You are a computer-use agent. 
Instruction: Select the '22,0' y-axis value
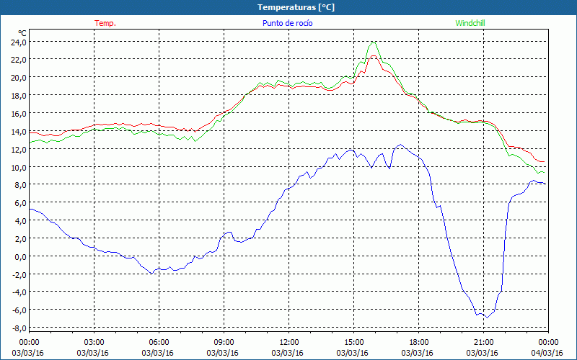click(x=19, y=60)
